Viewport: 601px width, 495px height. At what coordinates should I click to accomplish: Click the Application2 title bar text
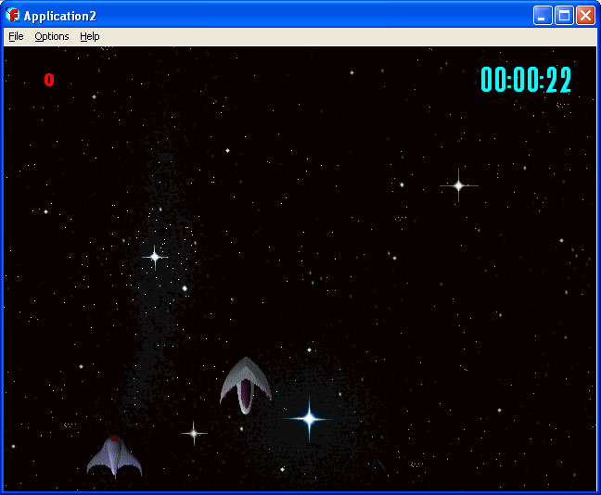click(59, 16)
